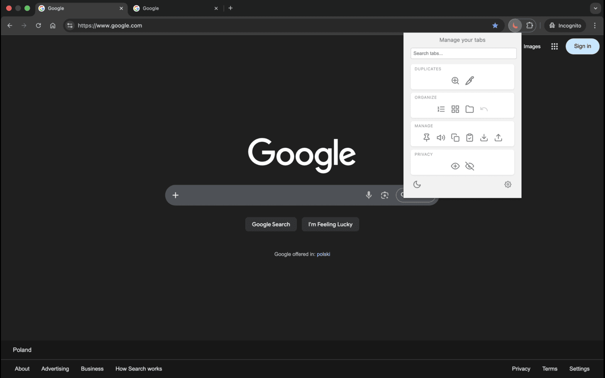Open site information icon in address bar

coord(70,26)
